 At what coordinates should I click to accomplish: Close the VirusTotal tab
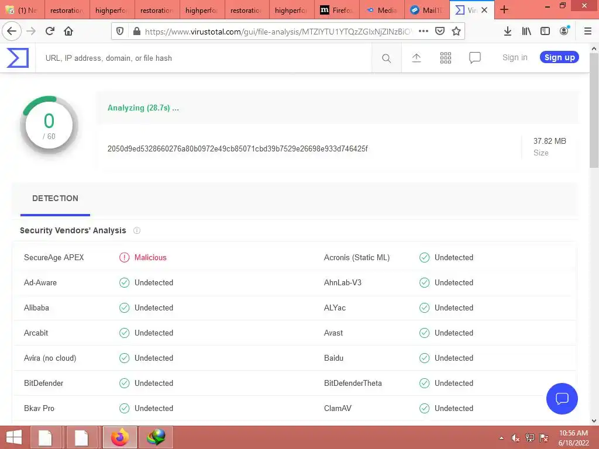click(484, 10)
